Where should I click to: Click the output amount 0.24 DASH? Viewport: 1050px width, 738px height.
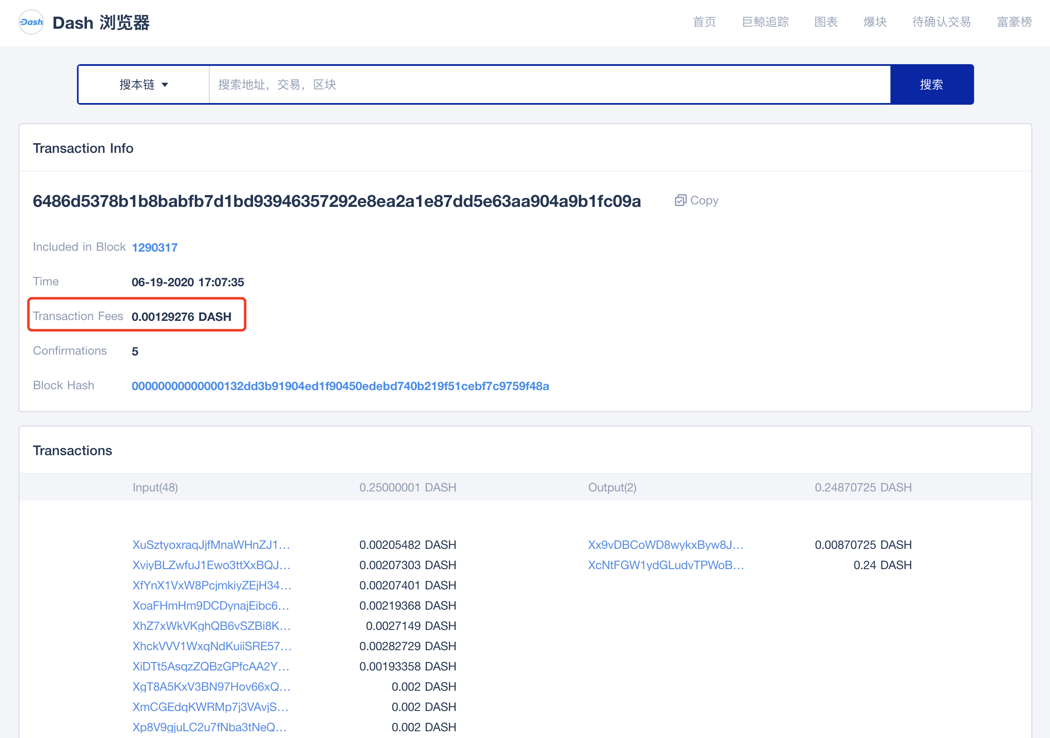pos(882,565)
